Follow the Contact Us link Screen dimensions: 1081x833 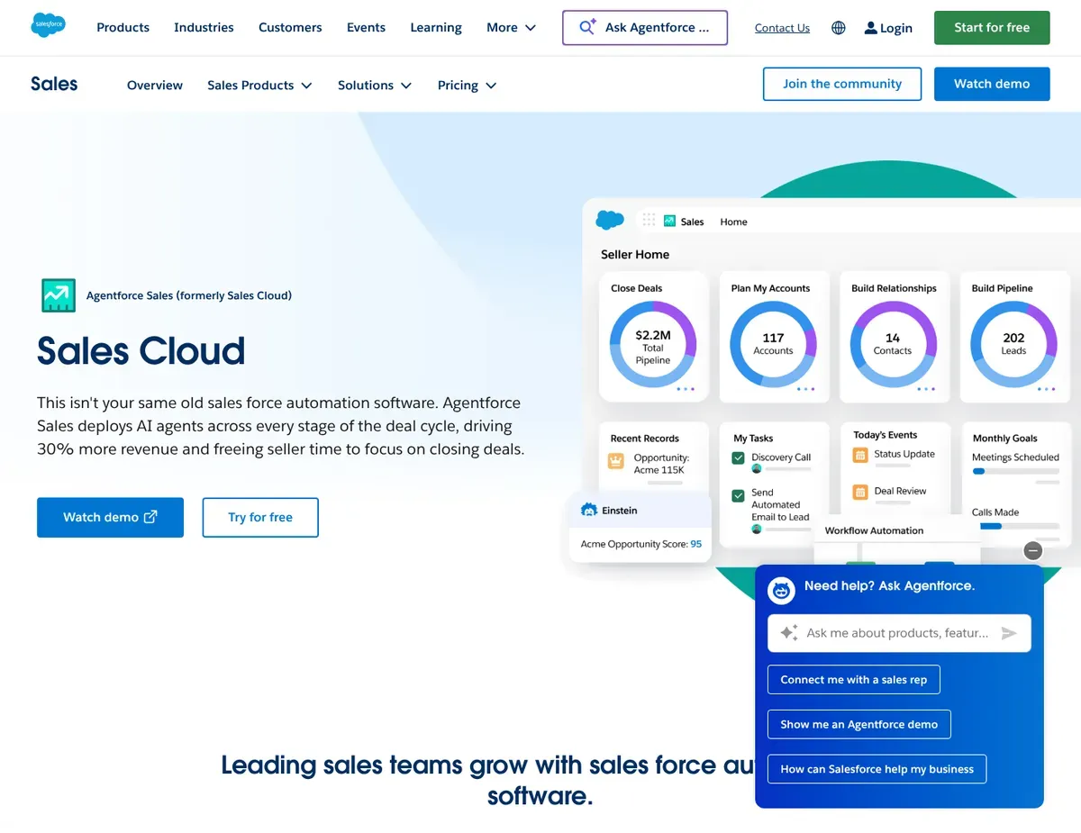(781, 28)
